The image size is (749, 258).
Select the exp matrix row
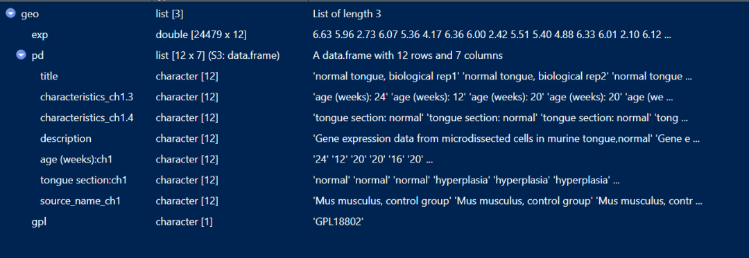point(374,35)
